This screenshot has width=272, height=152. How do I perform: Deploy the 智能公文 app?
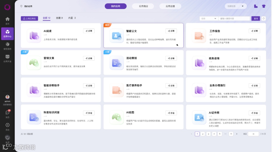(171, 31)
